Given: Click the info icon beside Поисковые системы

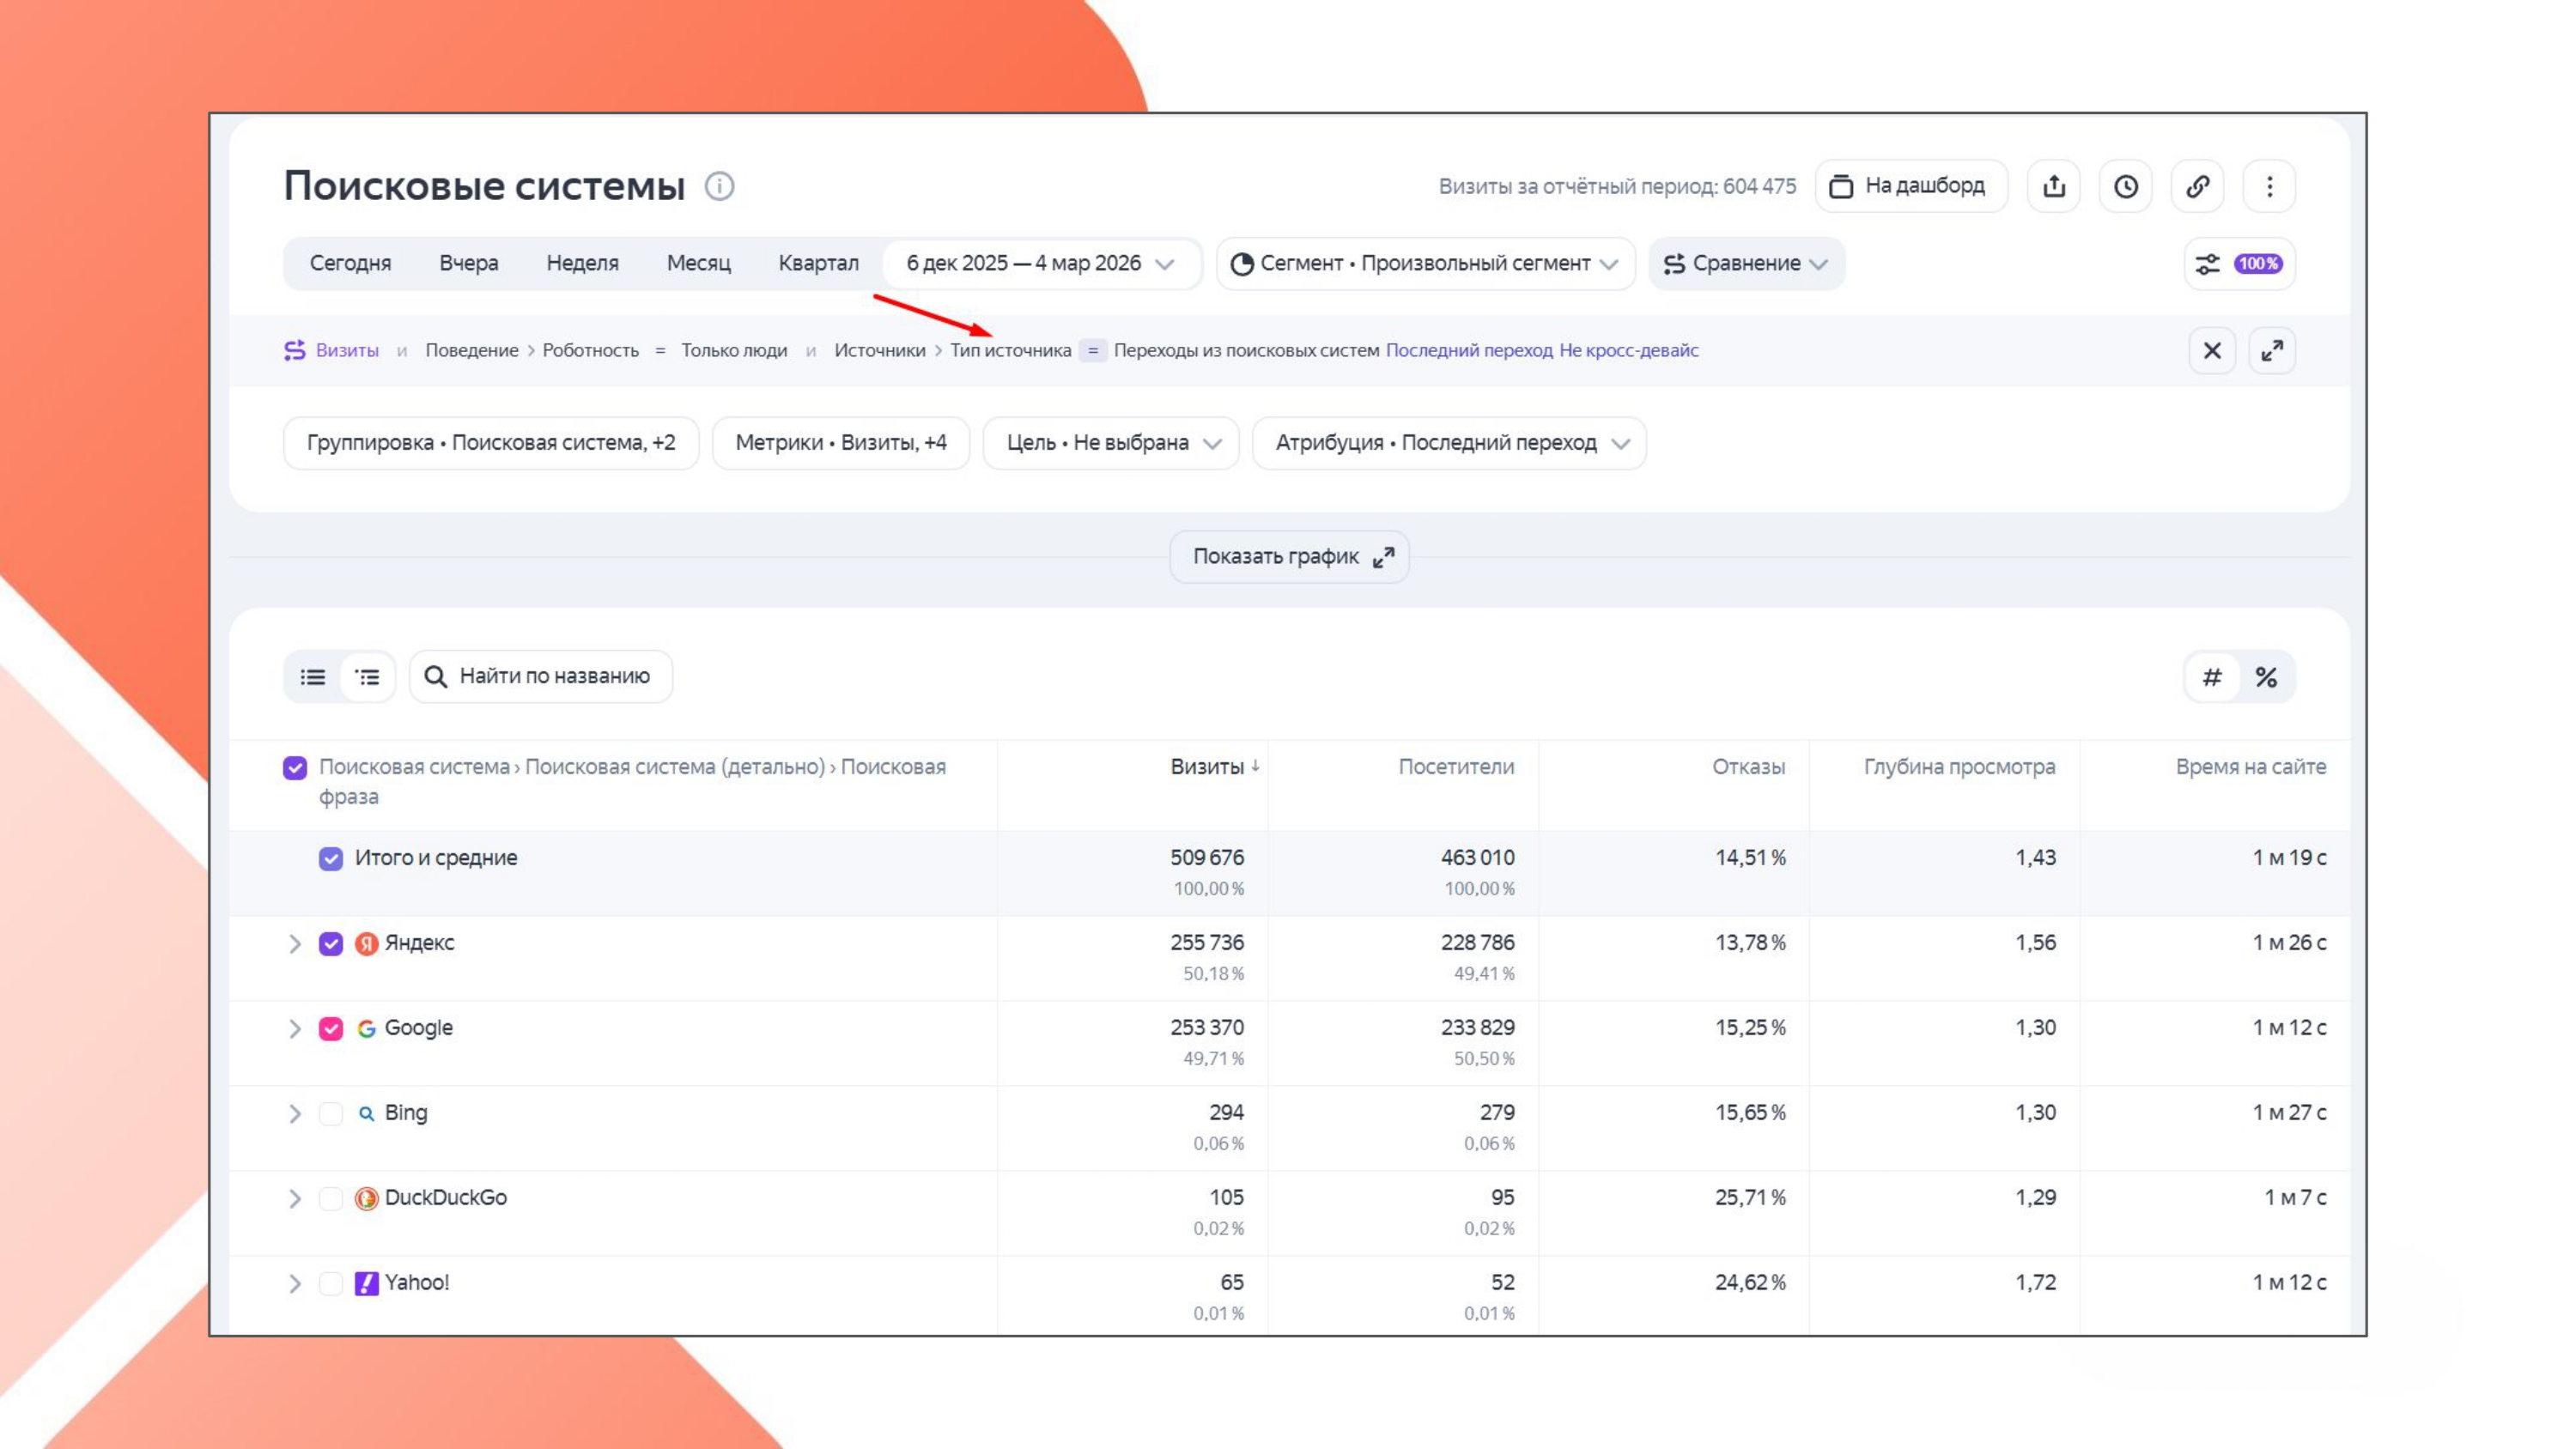Looking at the screenshot, I should pos(719,186).
